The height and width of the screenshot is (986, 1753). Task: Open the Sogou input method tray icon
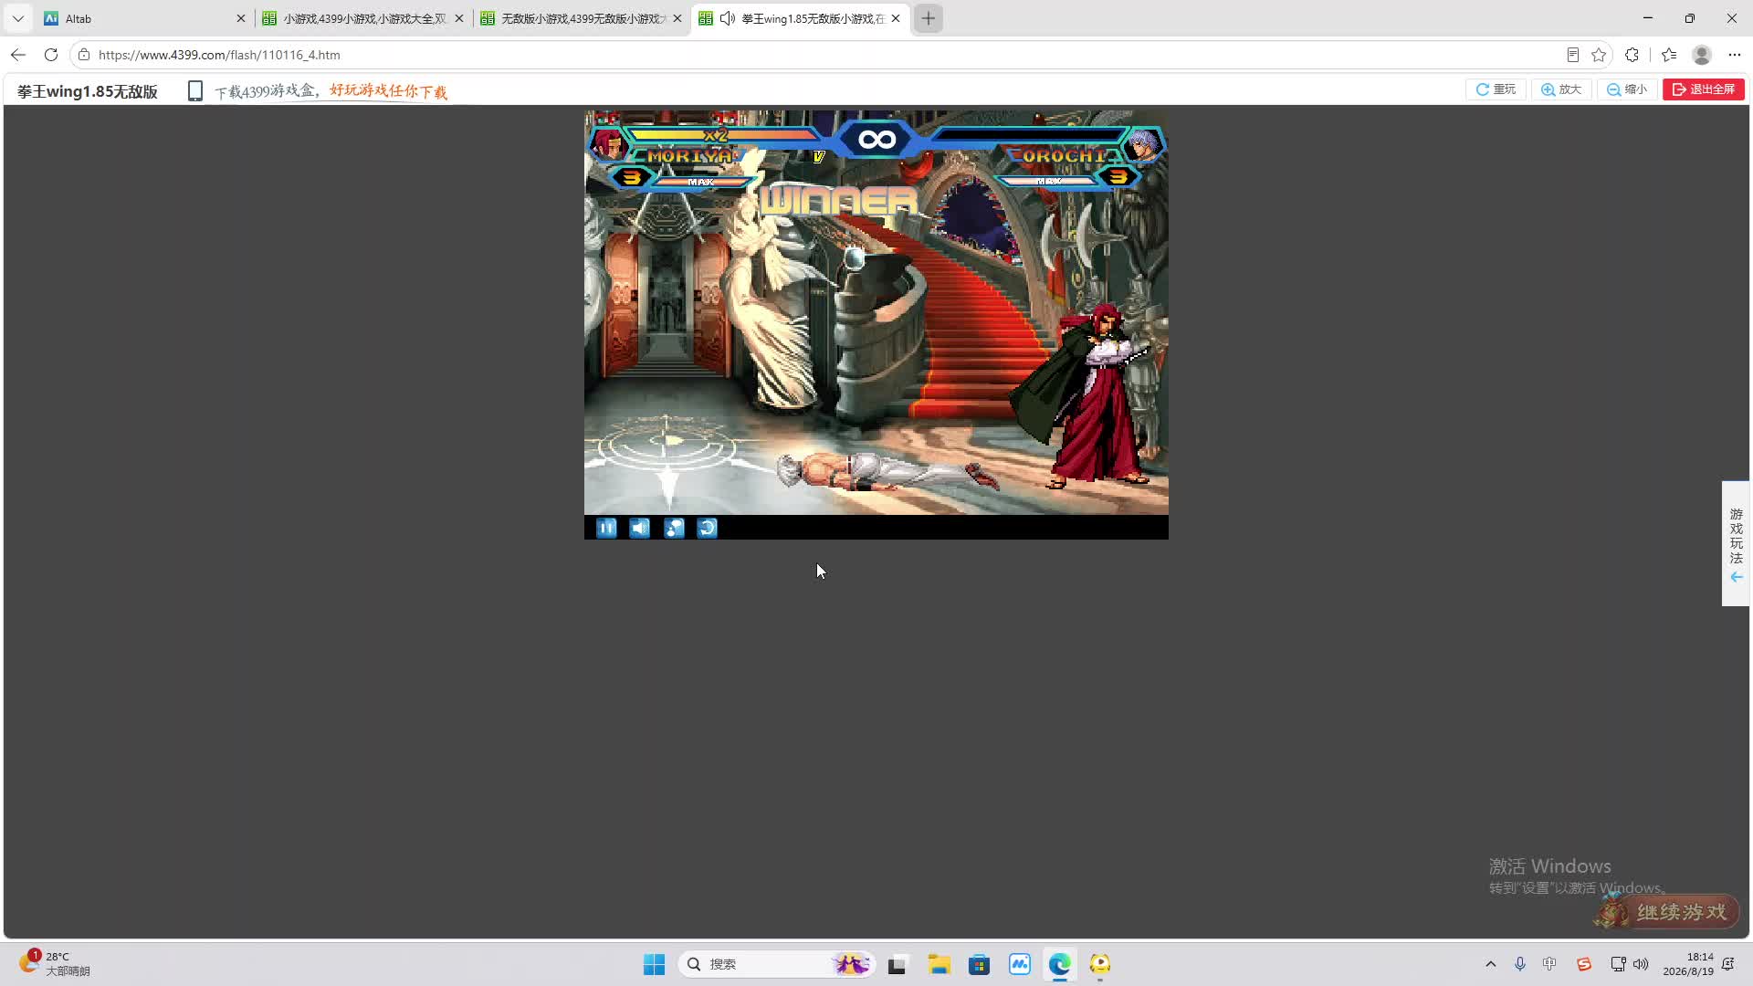(1584, 964)
